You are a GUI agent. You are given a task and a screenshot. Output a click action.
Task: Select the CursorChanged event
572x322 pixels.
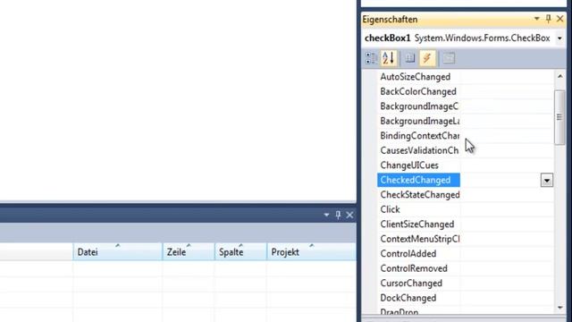tap(411, 284)
